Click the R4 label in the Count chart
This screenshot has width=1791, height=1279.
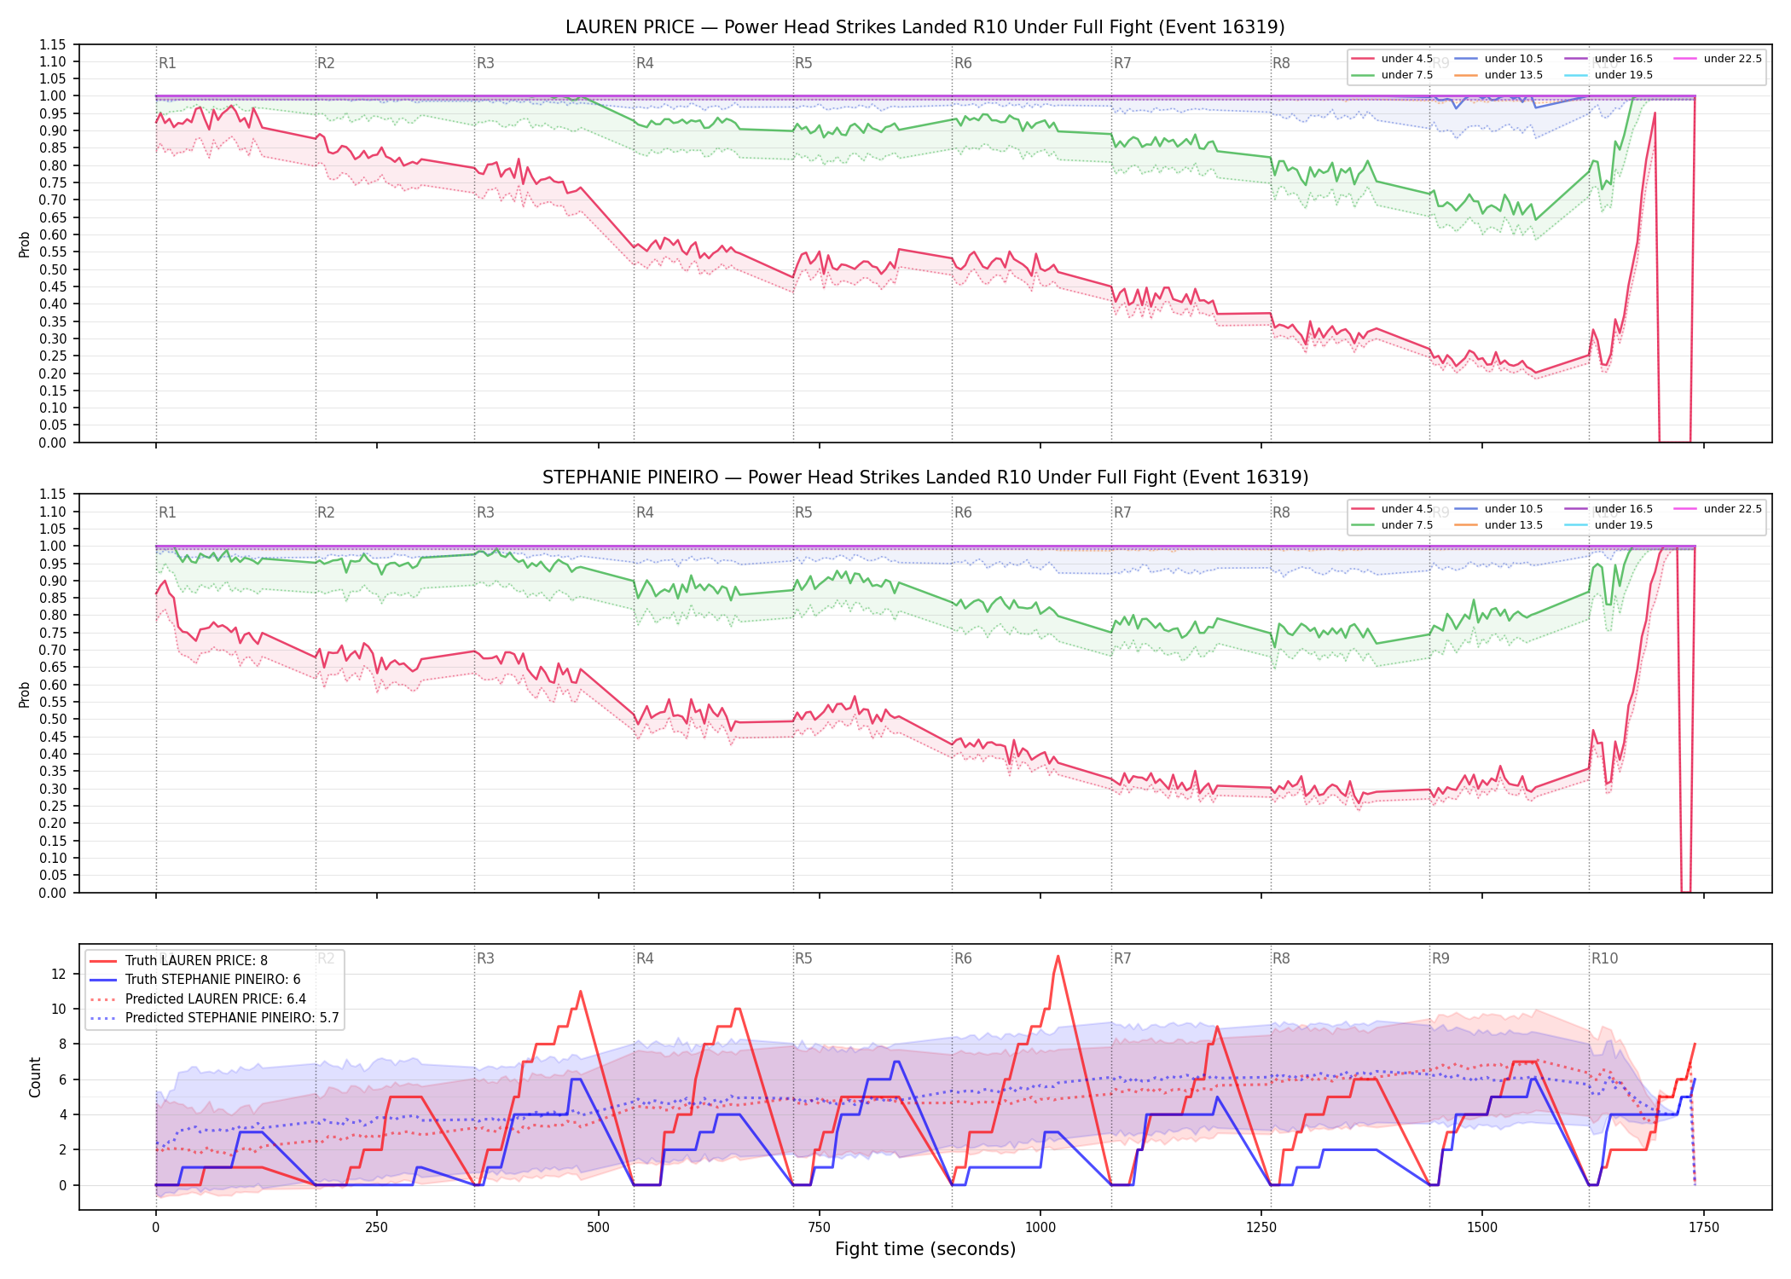pyautogui.click(x=645, y=958)
